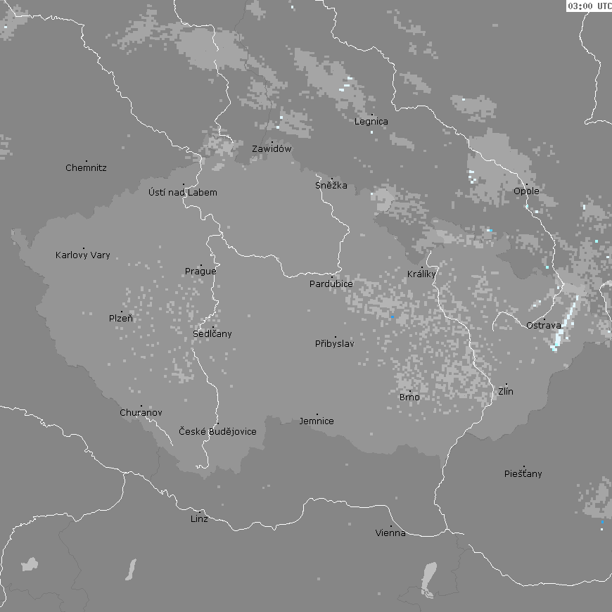Click the 03:00 UTC timestamp label
The width and height of the screenshot is (612, 612).
pyautogui.click(x=589, y=6)
